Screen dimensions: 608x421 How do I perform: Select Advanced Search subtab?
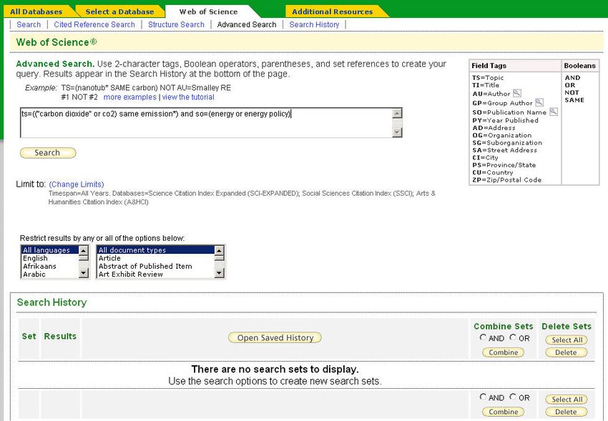pos(247,24)
